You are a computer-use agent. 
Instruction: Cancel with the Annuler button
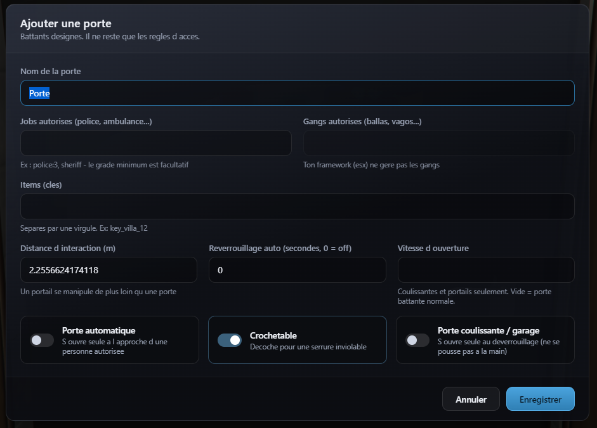click(471, 399)
